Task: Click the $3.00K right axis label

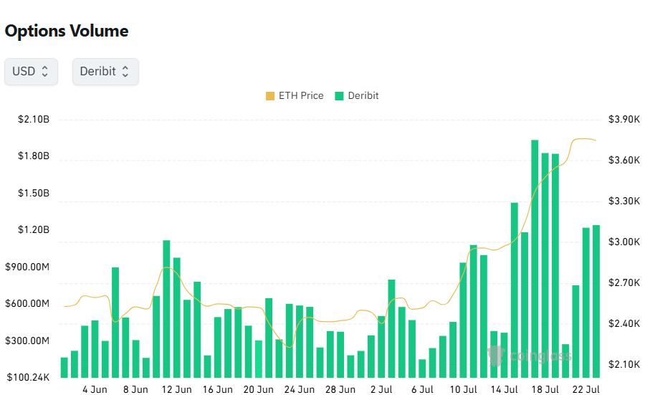Action: pos(624,242)
